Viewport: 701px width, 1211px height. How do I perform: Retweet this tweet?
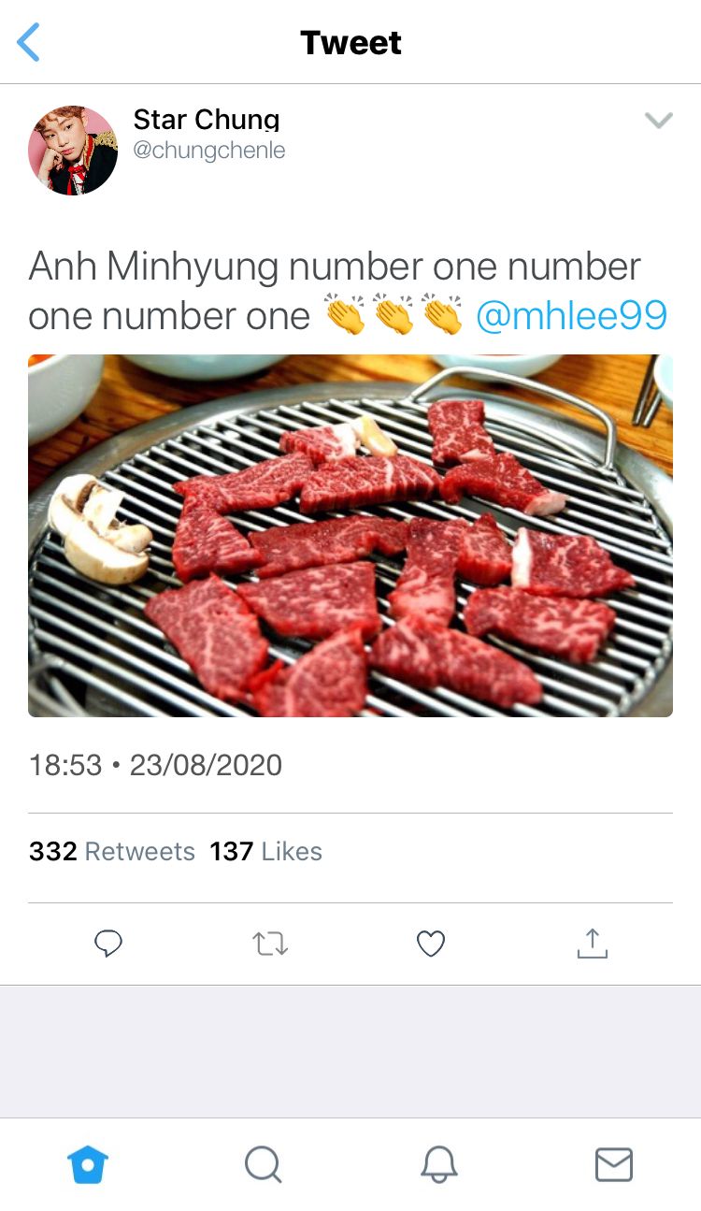270,944
